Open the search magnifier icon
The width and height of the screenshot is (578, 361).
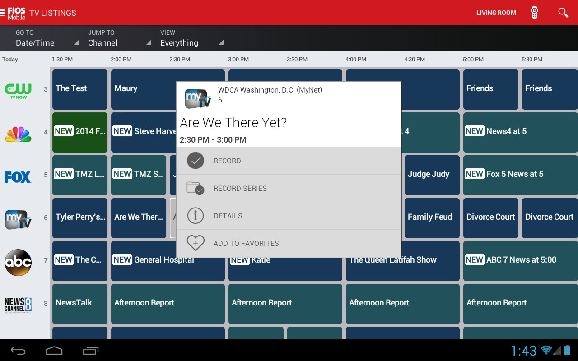tap(563, 13)
